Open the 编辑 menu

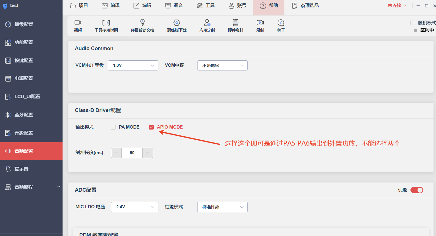click(142, 6)
